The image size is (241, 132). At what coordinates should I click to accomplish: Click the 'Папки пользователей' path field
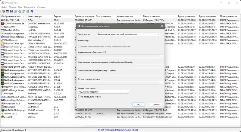pos(120,74)
